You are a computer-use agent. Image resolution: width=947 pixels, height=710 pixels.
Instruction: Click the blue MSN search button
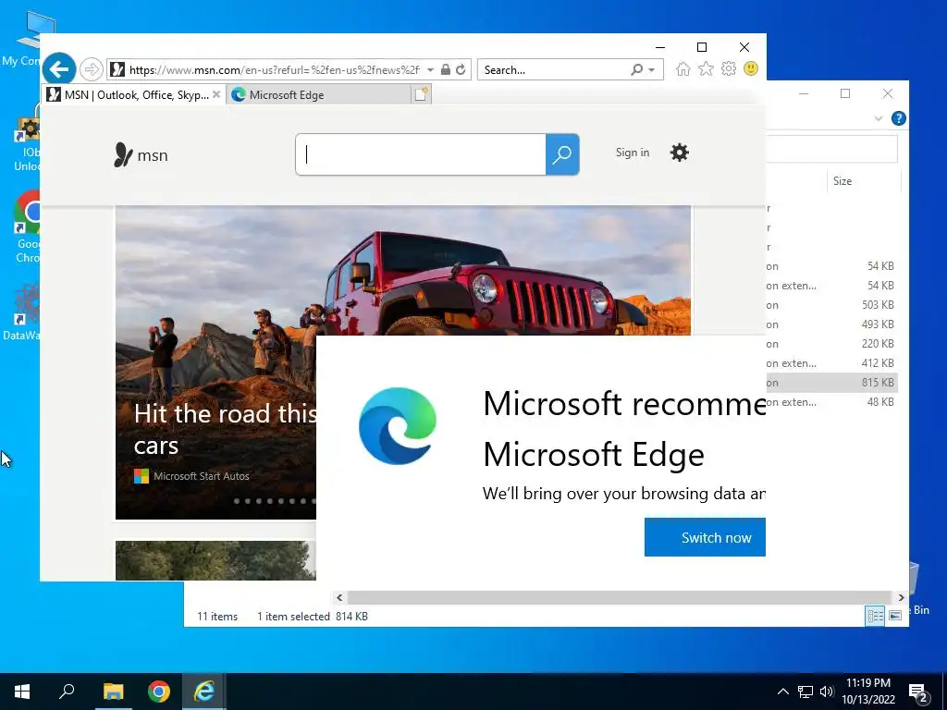pos(562,154)
